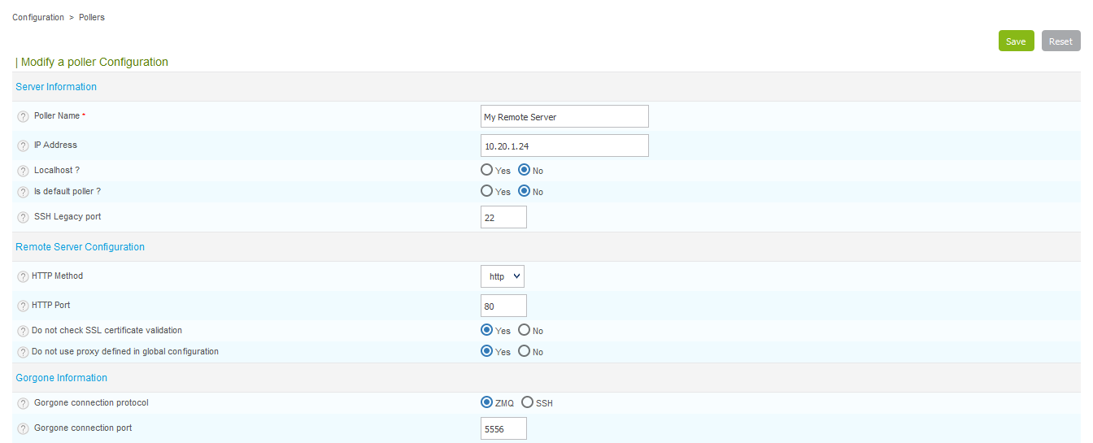
Task: Set Is default poller to Yes
Action: pyautogui.click(x=487, y=191)
